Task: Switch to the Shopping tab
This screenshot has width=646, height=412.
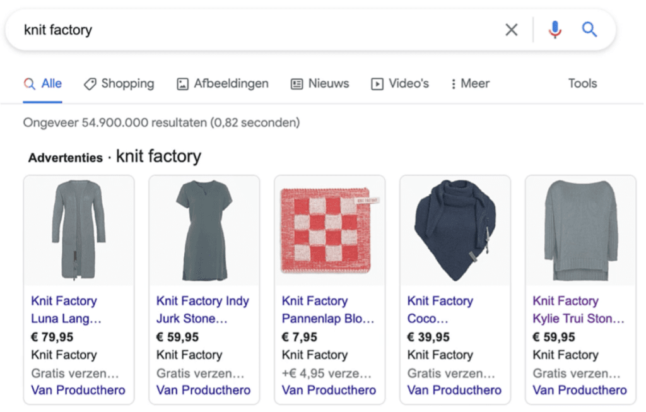Action: tap(119, 84)
